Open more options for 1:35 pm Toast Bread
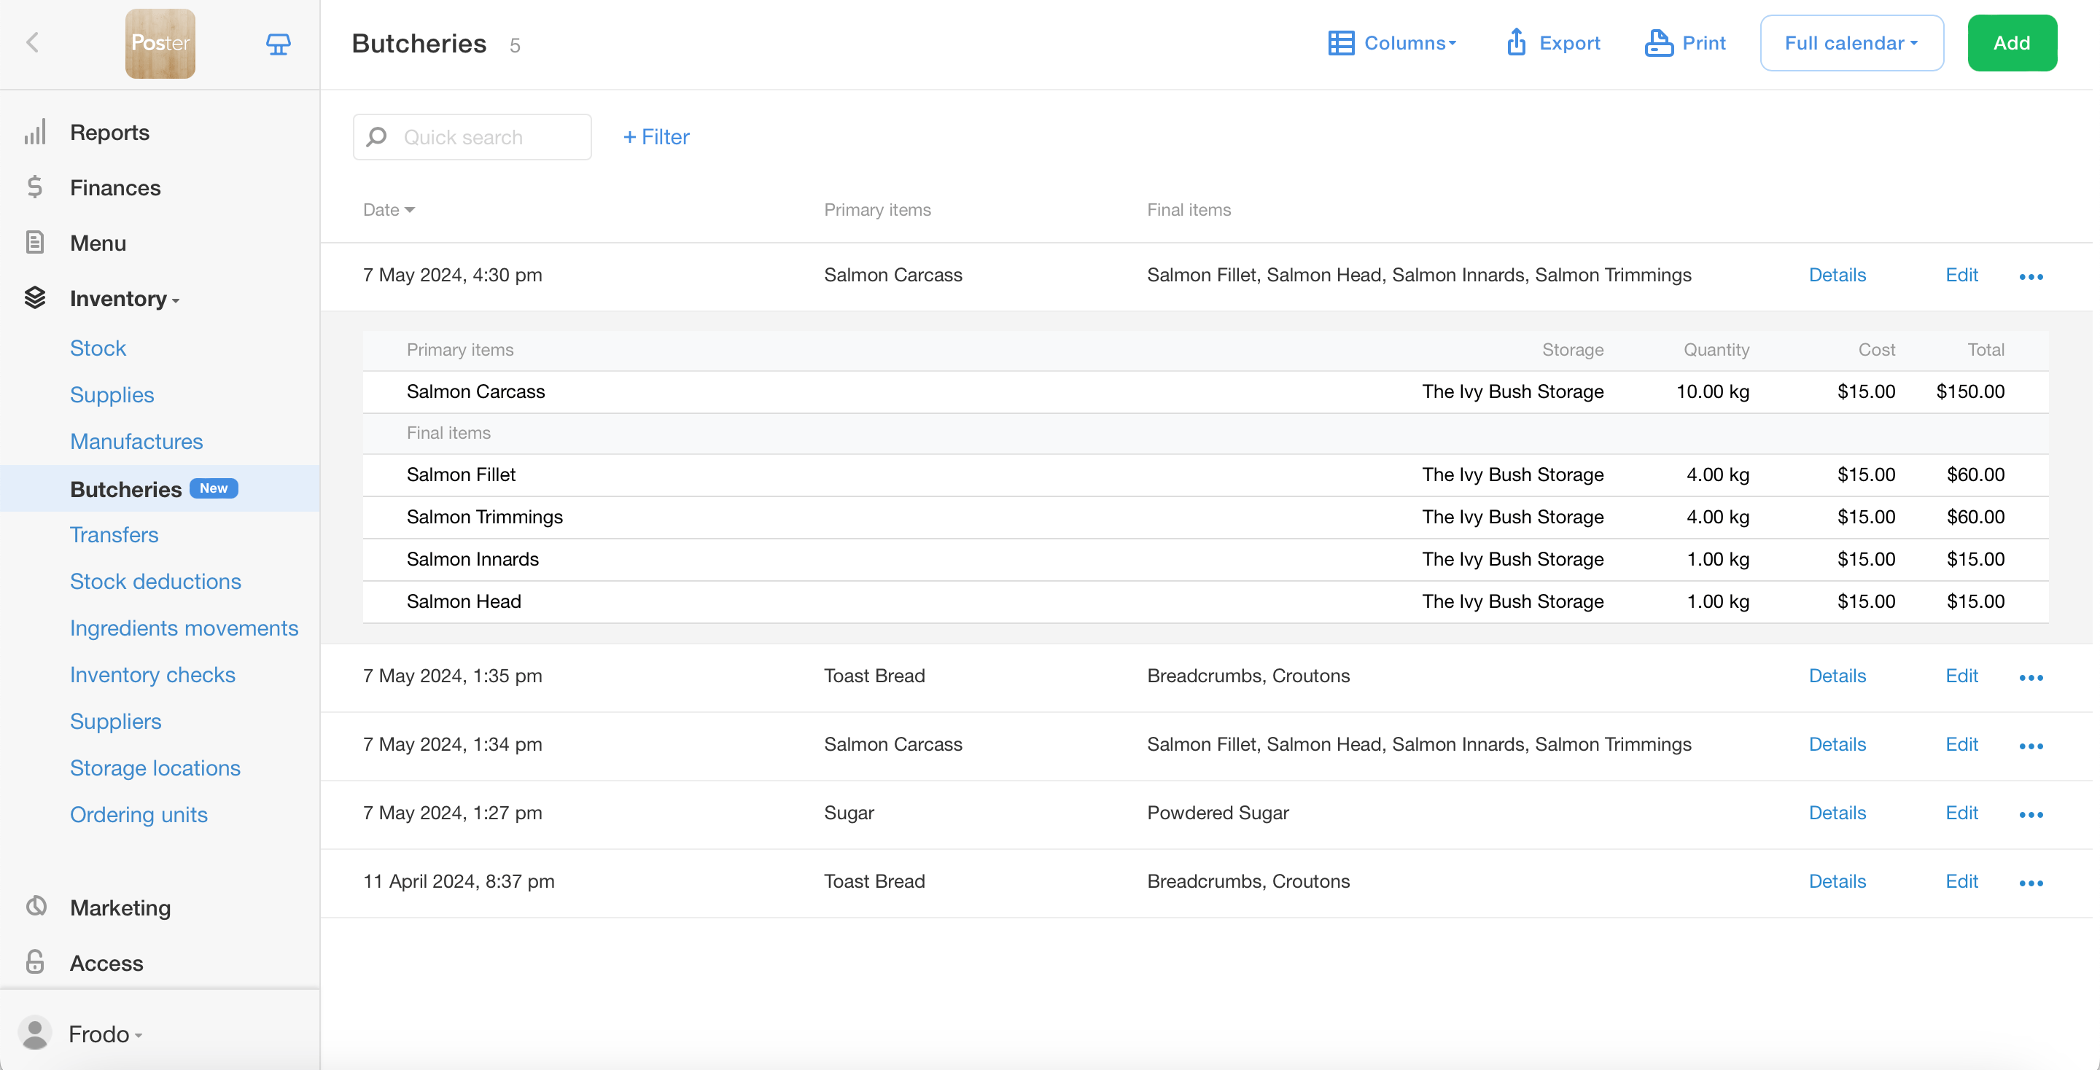This screenshot has width=2100, height=1070. (2031, 677)
